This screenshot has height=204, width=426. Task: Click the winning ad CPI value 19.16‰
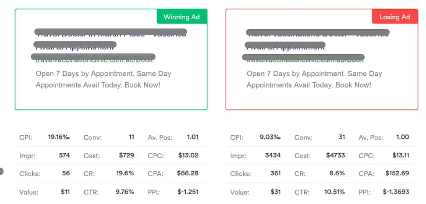(59, 137)
